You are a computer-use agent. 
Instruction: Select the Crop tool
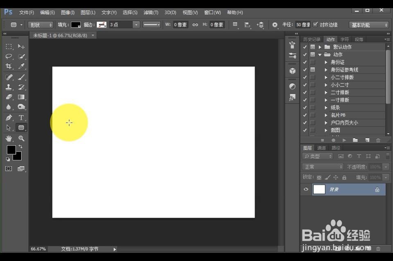tap(9, 66)
